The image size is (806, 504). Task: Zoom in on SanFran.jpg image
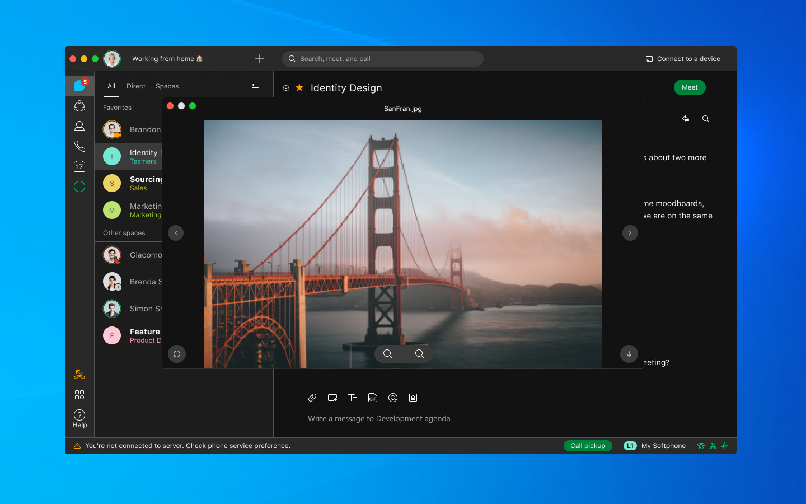(x=420, y=354)
